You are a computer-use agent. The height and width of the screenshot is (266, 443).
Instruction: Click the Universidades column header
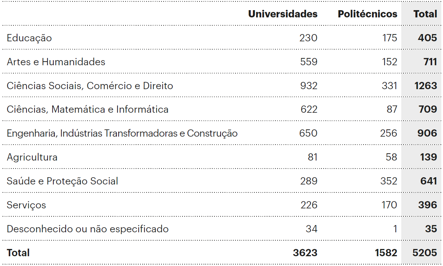(283, 14)
